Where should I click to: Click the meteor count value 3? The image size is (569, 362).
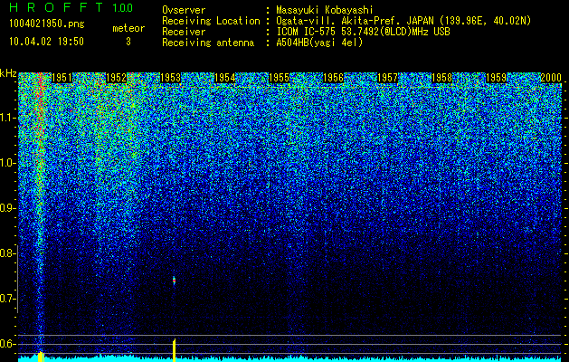128,42
